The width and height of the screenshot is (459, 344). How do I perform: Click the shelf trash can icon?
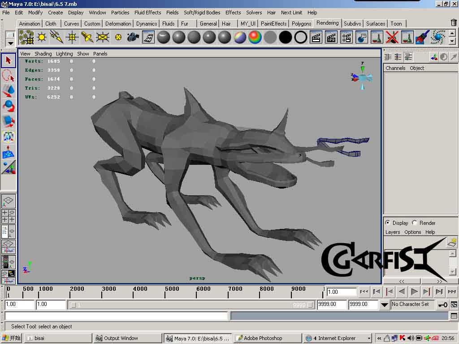tap(454, 22)
